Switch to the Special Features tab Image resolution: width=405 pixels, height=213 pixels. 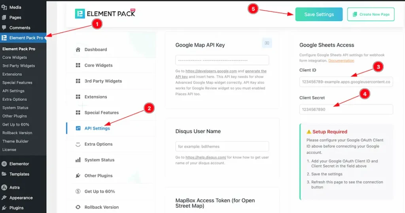(101, 113)
